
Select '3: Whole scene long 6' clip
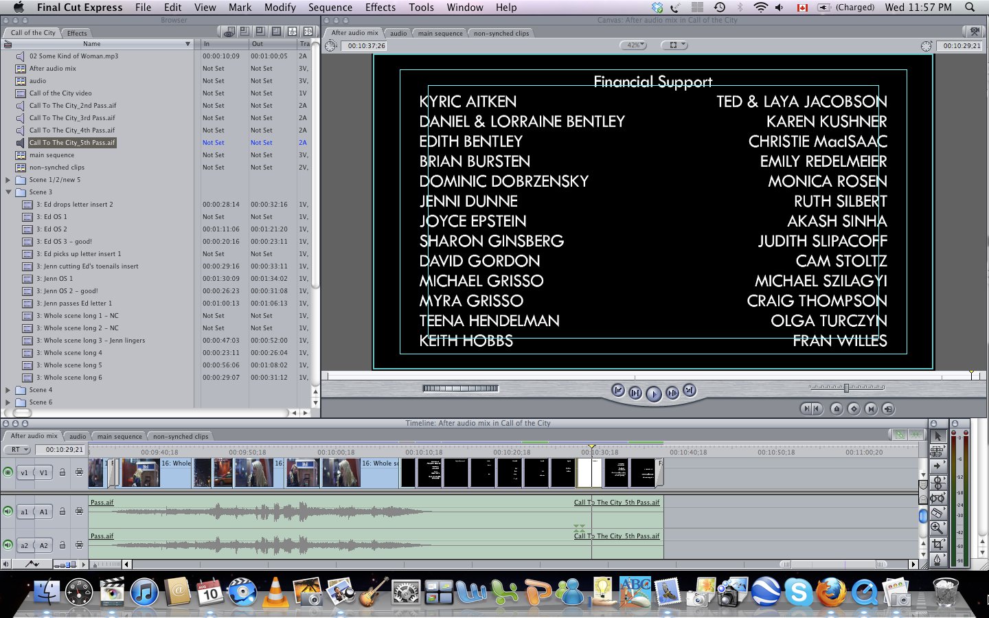pyautogui.click(x=69, y=378)
